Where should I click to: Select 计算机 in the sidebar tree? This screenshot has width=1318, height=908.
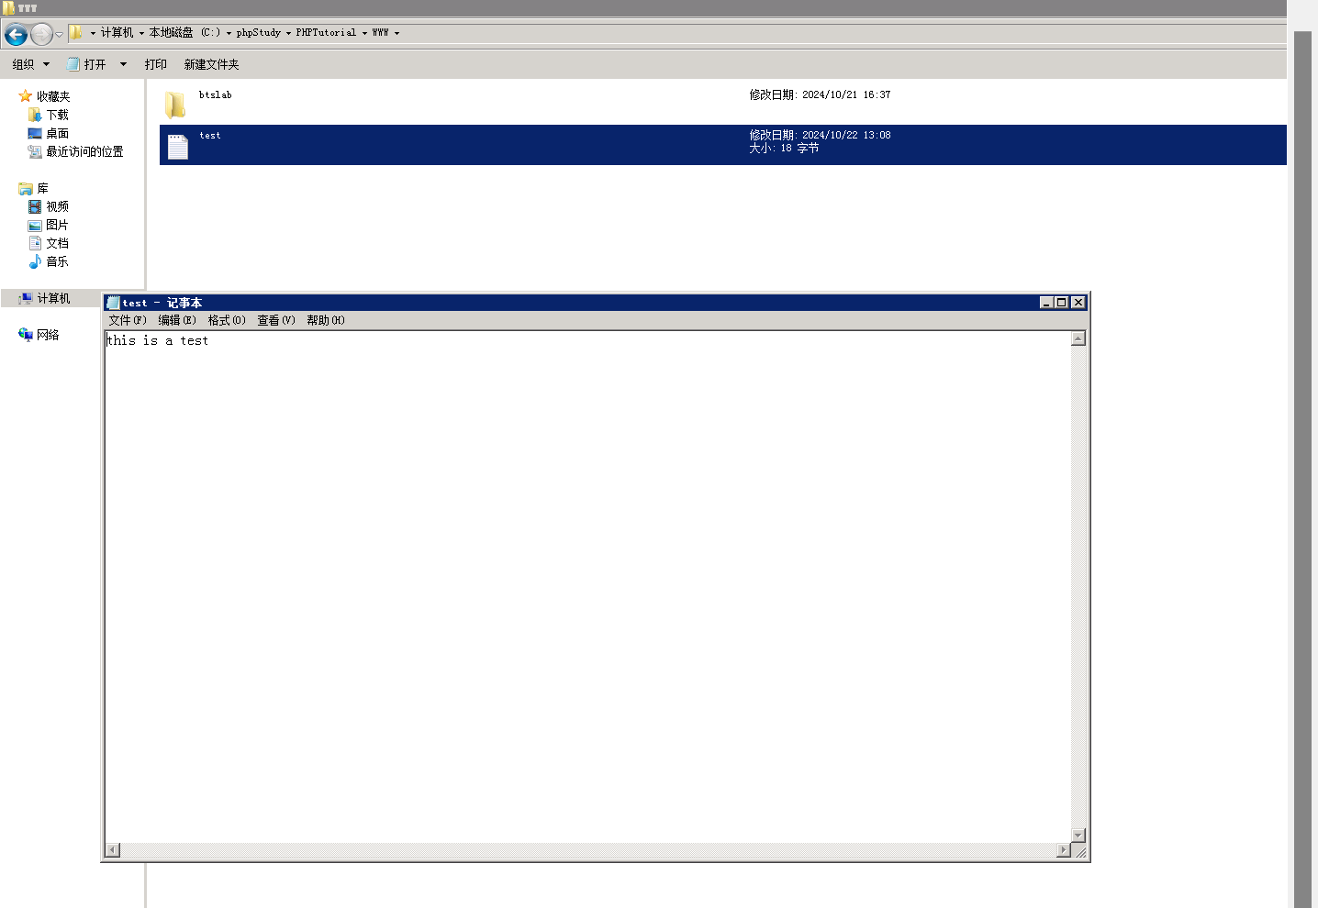[53, 298]
